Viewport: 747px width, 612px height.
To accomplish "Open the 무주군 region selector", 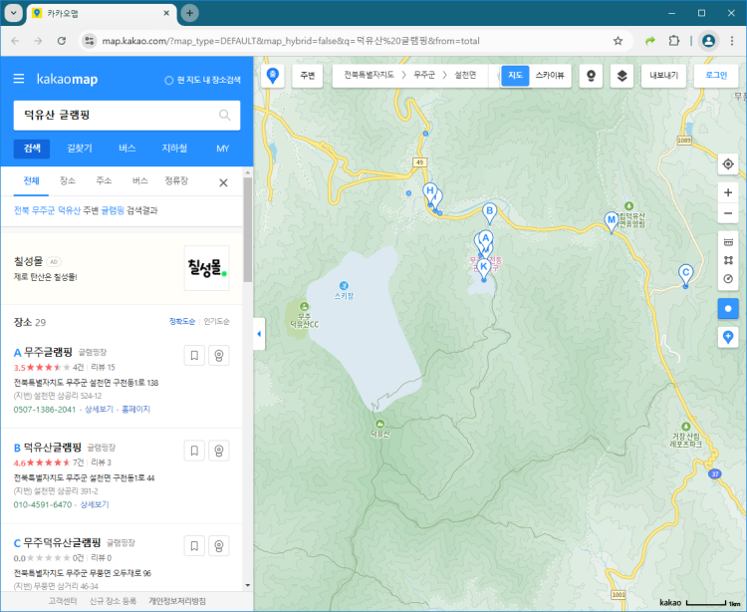I will [x=424, y=75].
